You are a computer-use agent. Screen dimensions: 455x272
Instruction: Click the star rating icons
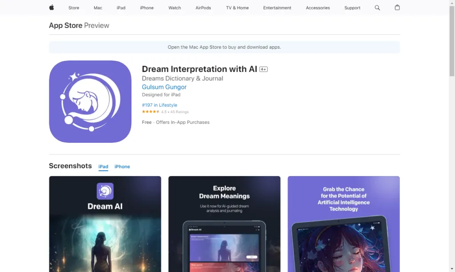click(x=151, y=111)
